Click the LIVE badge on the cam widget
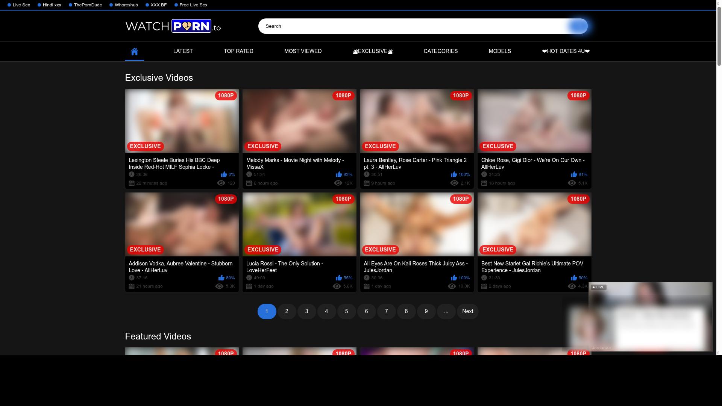 coord(599,287)
